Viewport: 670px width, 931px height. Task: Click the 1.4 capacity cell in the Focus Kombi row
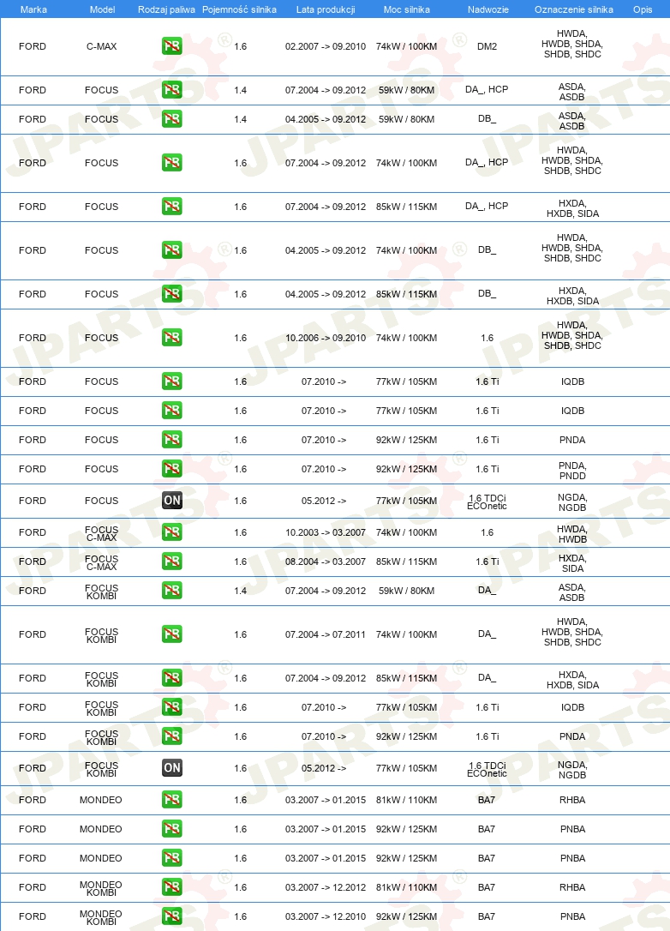(x=241, y=591)
